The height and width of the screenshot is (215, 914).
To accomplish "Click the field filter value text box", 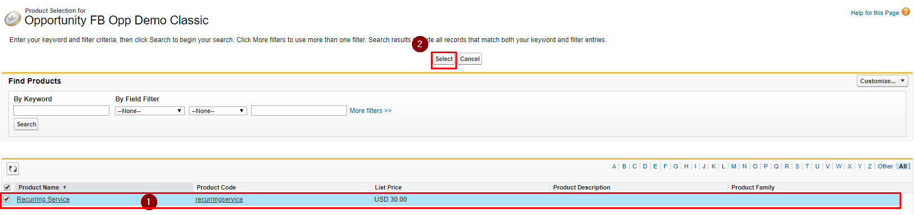I will (x=299, y=111).
